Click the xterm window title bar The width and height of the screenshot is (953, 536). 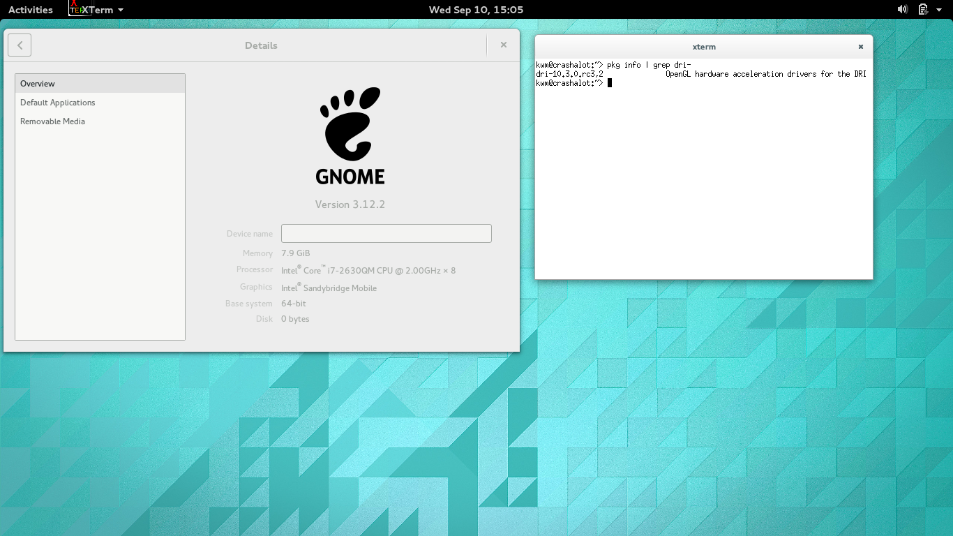(704, 47)
